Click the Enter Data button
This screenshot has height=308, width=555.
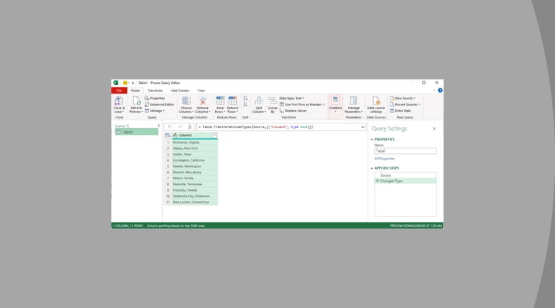click(405, 111)
